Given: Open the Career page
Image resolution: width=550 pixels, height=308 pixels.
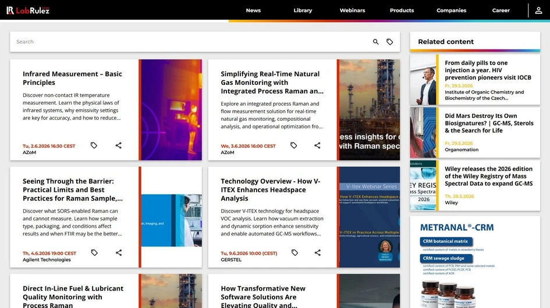Looking at the screenshot, I should coord(501,10).
